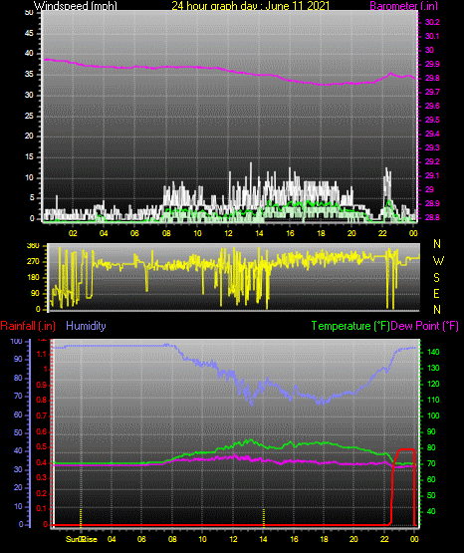Click the yellow marker above hour 14 in bottom graph
Viewport: 464px width, 553px height.
pyautogui.click(x=264, y=517)
